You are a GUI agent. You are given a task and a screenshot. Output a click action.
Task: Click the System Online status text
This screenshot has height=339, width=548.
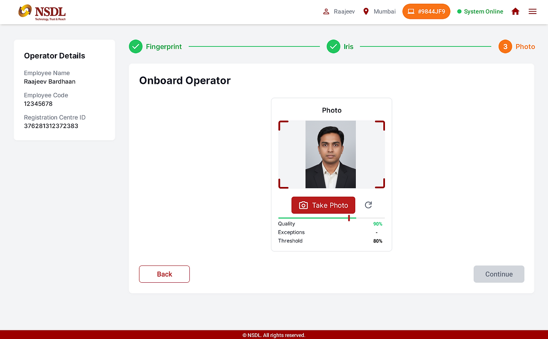tap(483, 12)
